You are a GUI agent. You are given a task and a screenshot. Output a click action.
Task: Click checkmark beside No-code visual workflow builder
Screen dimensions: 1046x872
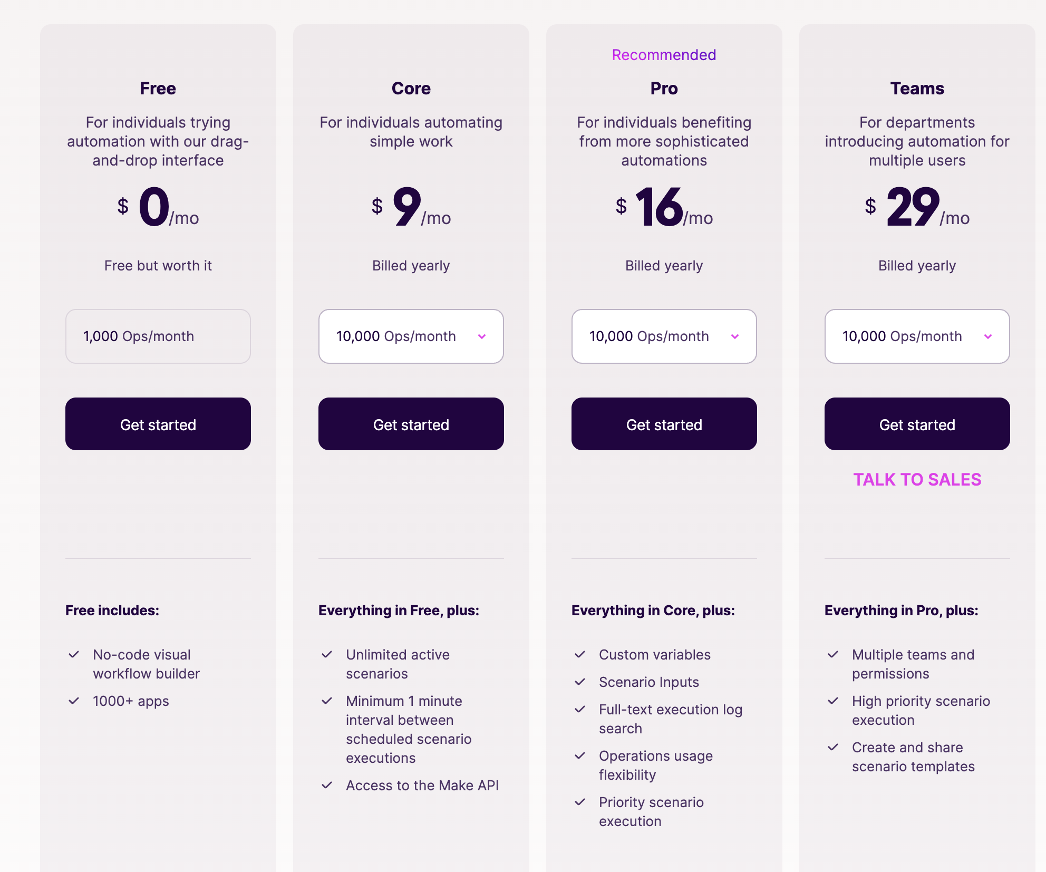[x=74, y=655]
